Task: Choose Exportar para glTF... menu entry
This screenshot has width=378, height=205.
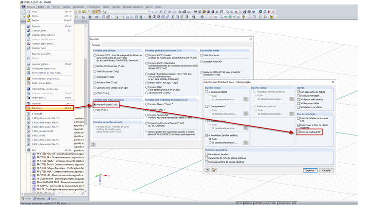Action: [x=50, y=54]
